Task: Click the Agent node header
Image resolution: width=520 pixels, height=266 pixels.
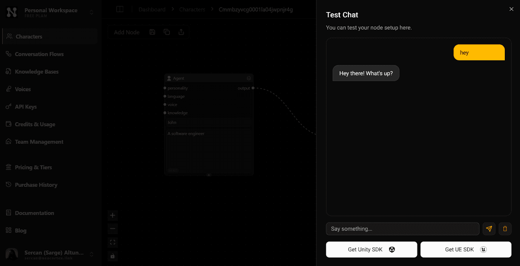Action: tap(209, 78)
